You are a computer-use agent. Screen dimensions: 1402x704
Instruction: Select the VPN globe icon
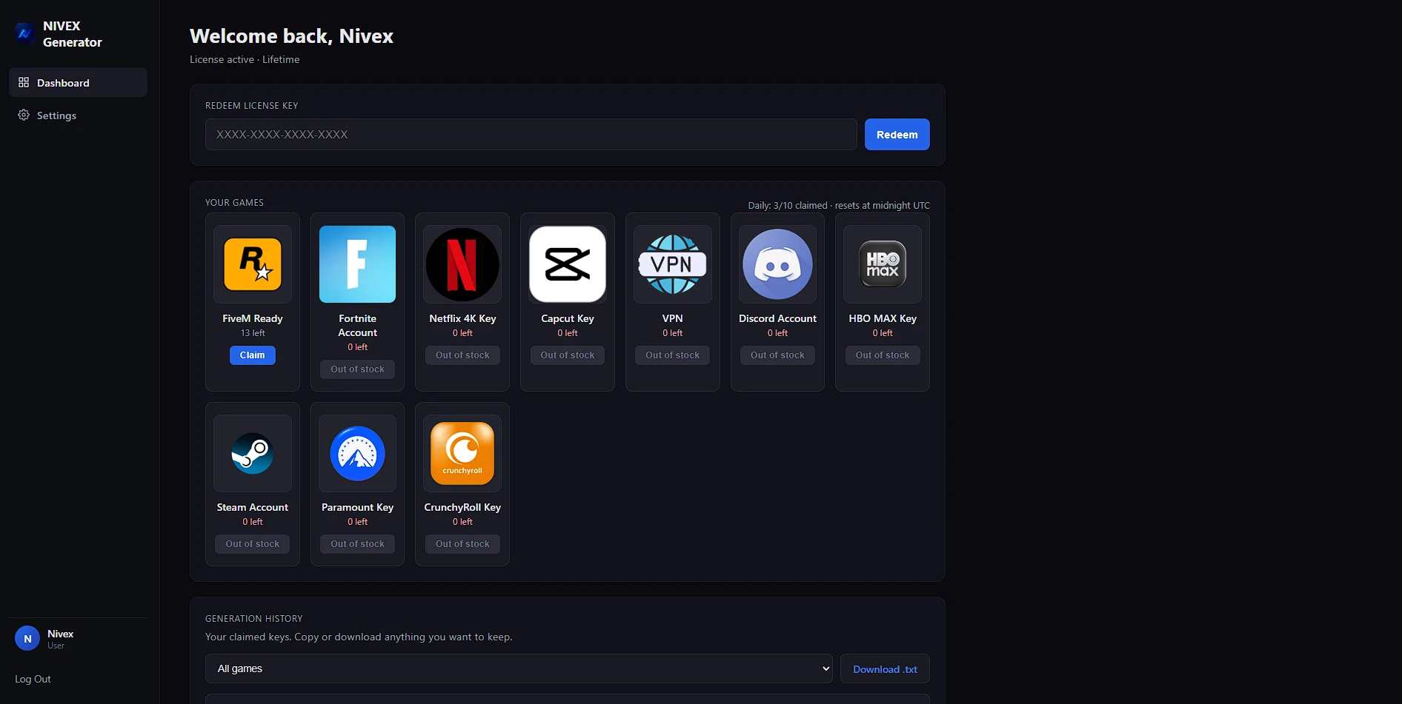click(673, 264)
